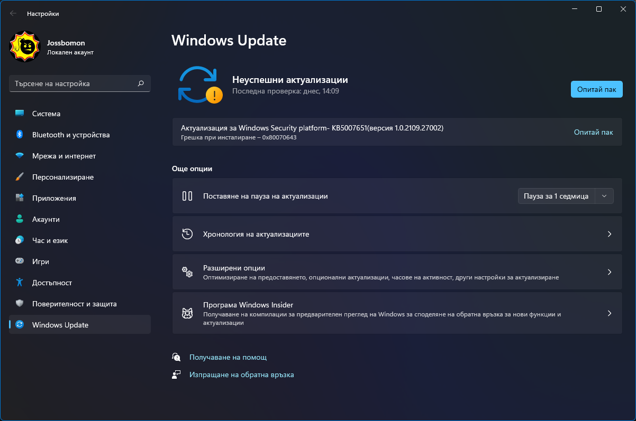Open the Изпращане на обратна връзка link
The width and height of the screenshot is (636, 421).
tap(241, 375)
